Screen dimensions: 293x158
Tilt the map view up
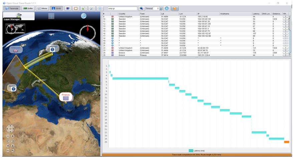coord(8,146)
